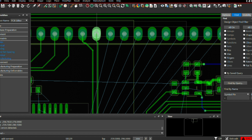The image size is (252, 140).
Task: Click the A button in status bar
Action: click(150, 138)
